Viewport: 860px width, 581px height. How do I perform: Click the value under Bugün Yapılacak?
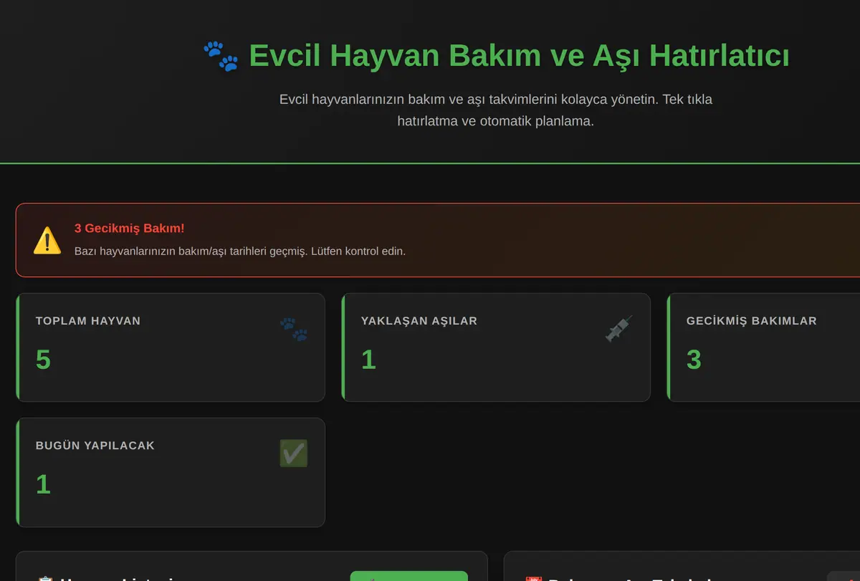(x=43, y=484)
